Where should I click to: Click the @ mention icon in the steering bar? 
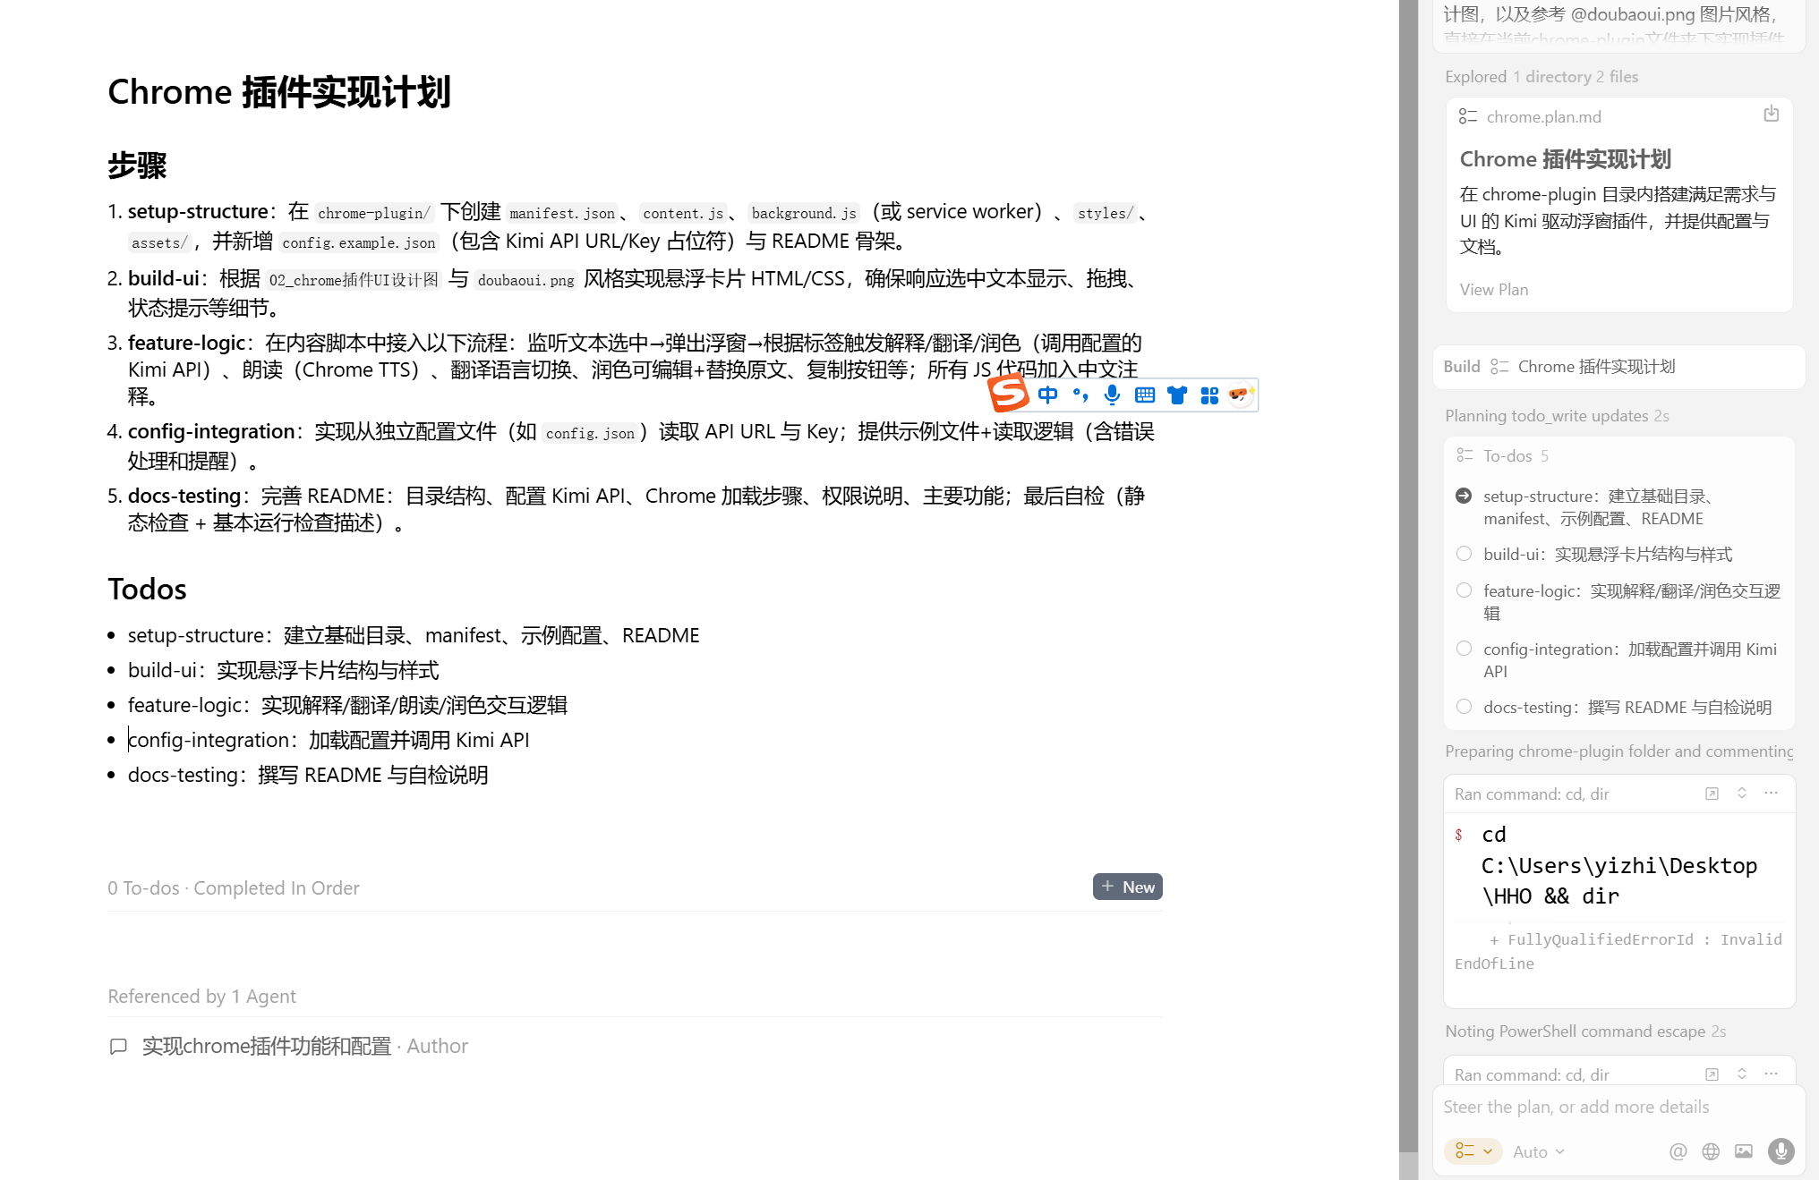(x=1678, y=1151)
